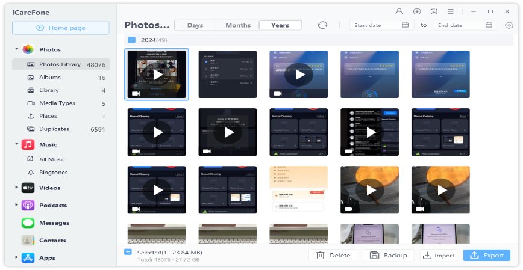Expand the Videos section arrow
The image size is (523, 270).
click(x=17, y=188)
